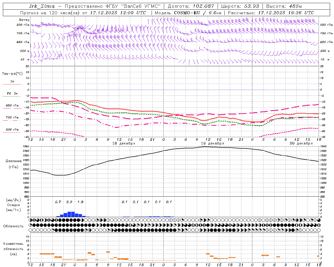Click the Тем-ра(°C) axis title
334x267 pixels.
[12, 74]
